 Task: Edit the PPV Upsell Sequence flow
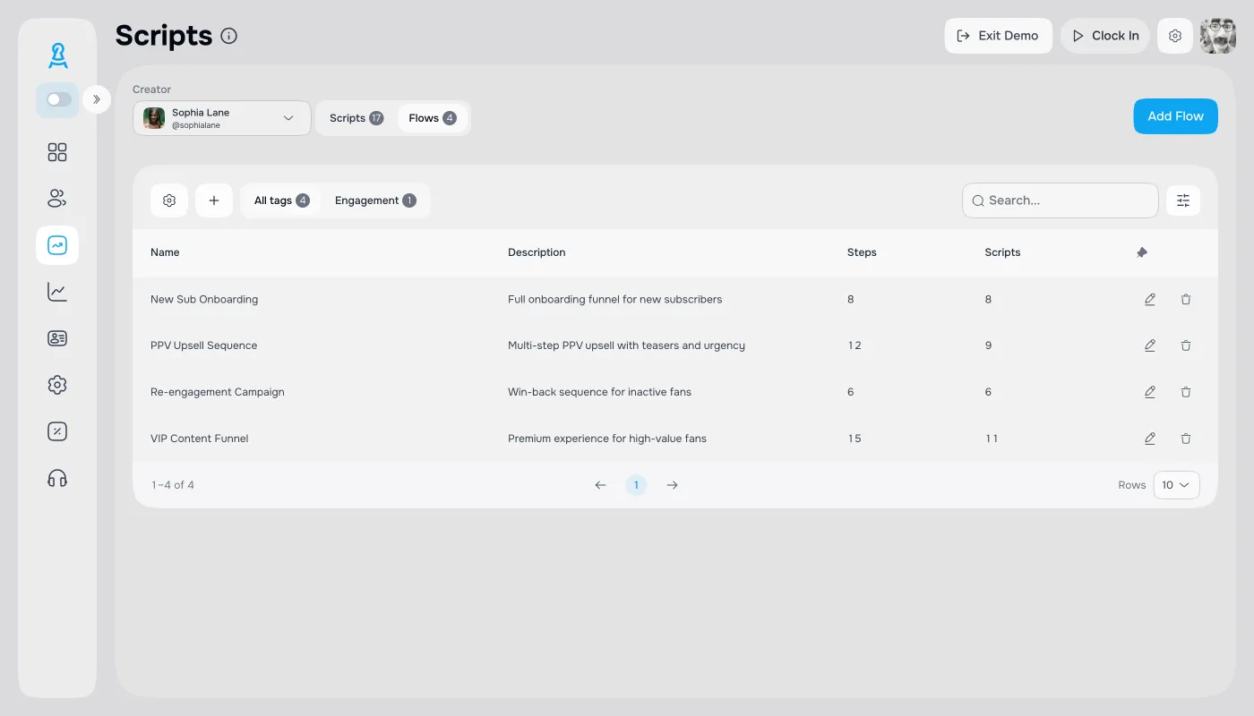(x=1149, y=345)
